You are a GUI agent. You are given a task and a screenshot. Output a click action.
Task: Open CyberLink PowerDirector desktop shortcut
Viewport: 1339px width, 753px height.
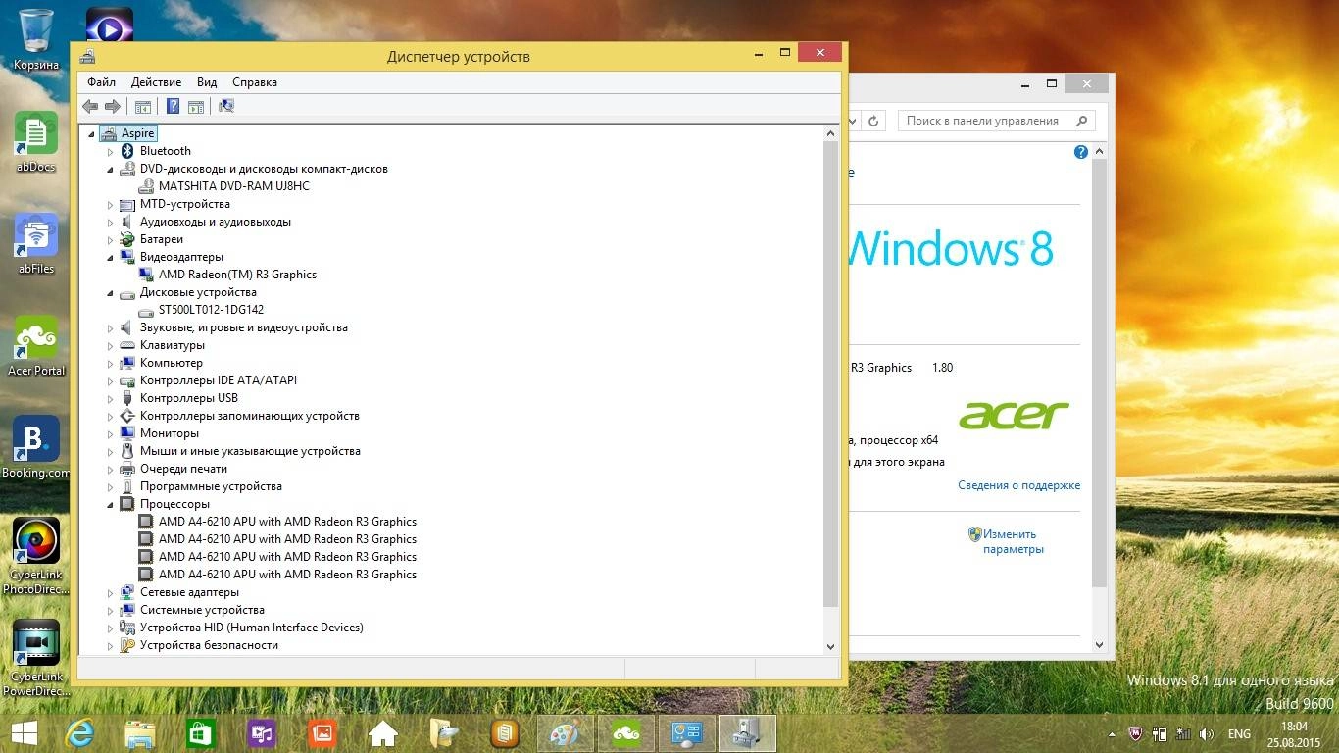tap(35, 658)
